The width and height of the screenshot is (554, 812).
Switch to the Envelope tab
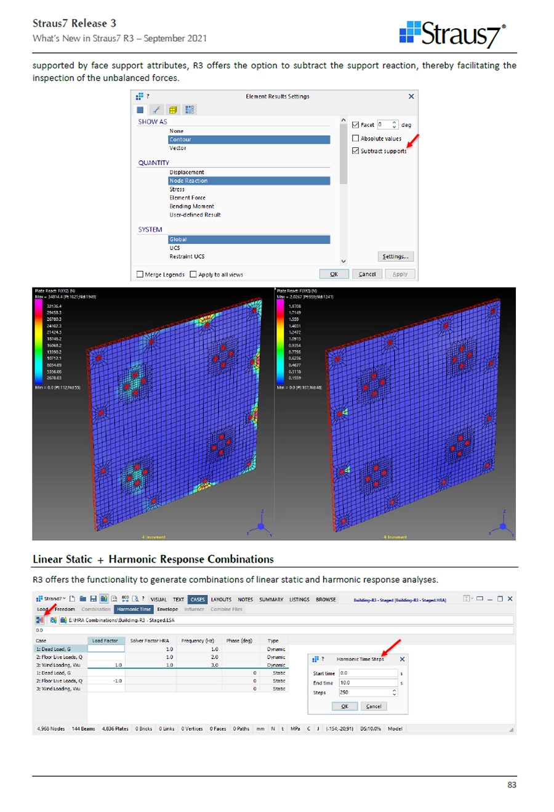167,609
